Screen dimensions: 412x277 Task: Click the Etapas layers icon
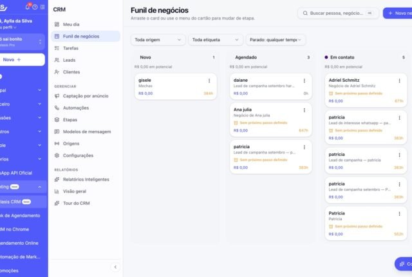(57, 120)
